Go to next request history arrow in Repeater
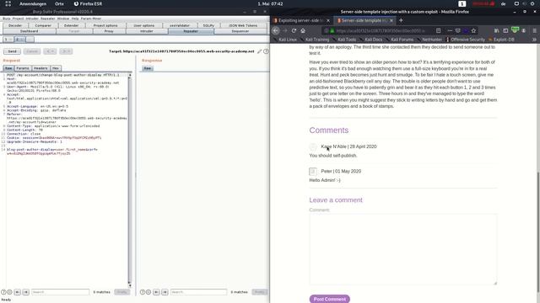This screenshot has width=540, height=303. [66, 51]
